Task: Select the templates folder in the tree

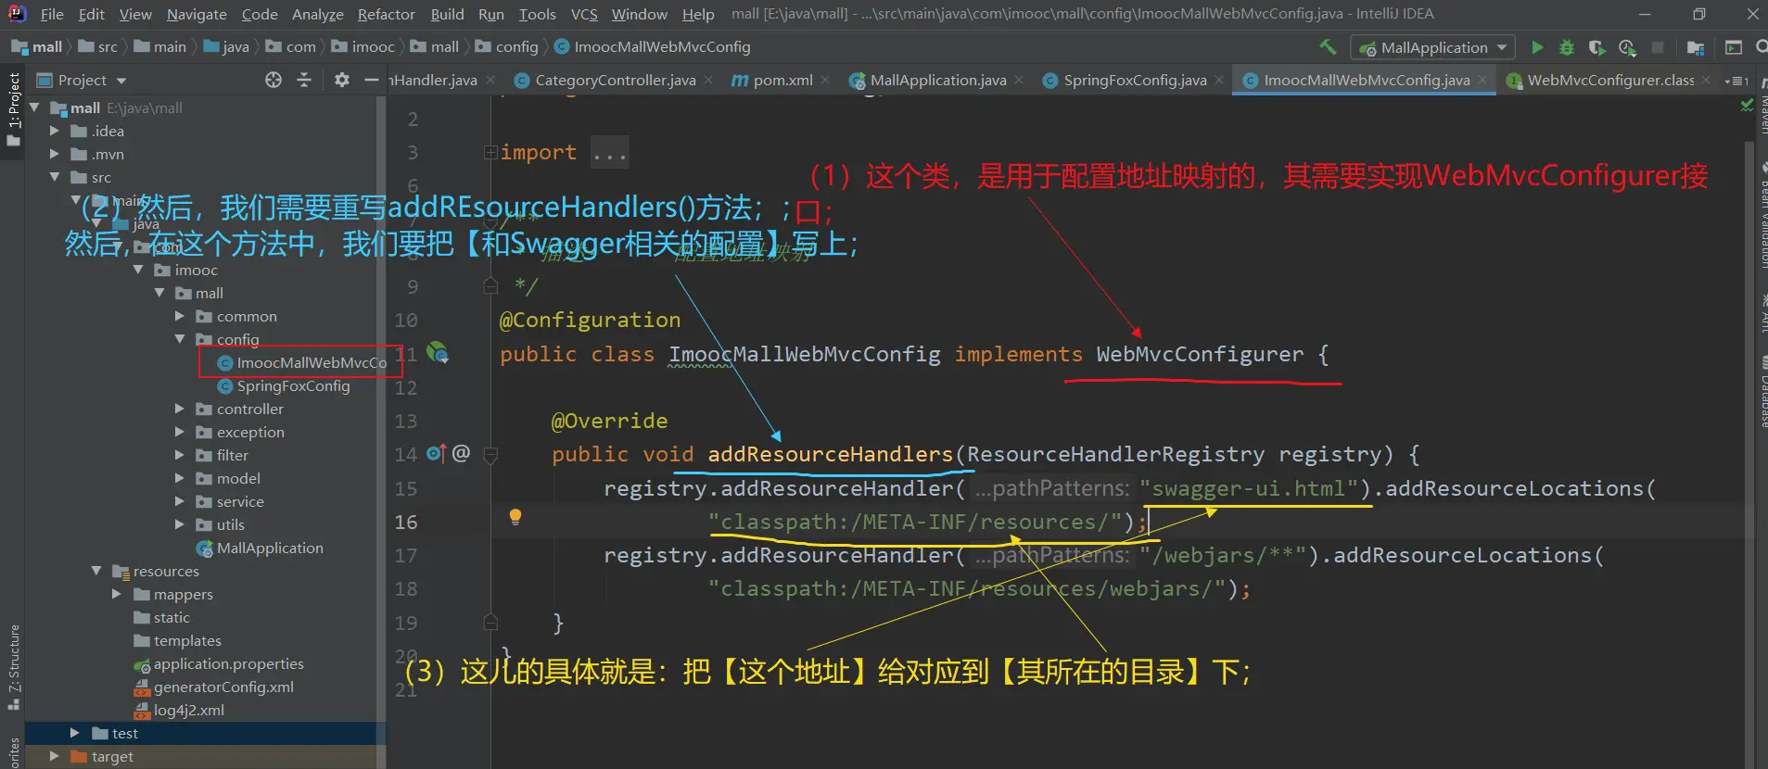Action: pyautogui.click(x=187, y=640)
